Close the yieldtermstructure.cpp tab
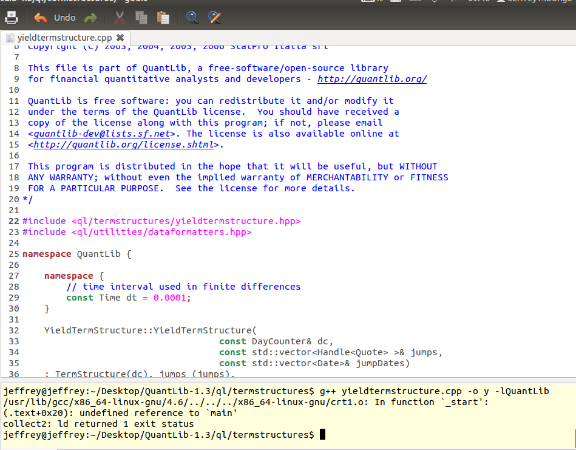Viewport: 576px width, 450px height. point(120,38)
